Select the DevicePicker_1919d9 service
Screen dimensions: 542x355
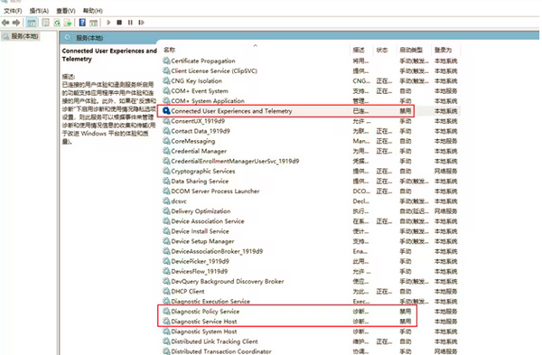[x=310, y=261]
